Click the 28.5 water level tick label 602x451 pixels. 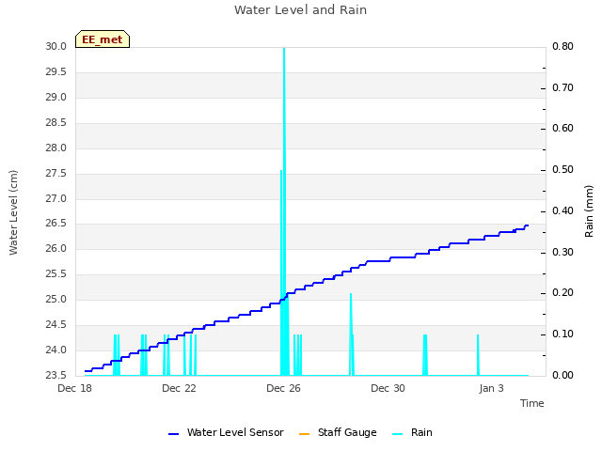[x=56, y=122]
